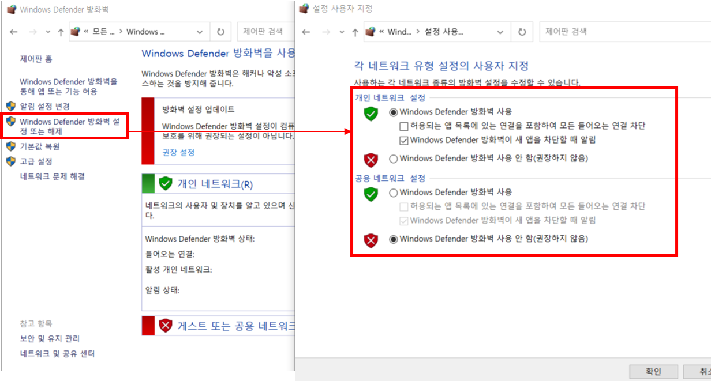711x381 pixels.
Task: Click green shield icon in 개인 네트워크 설정
Action: (x=371, y=114)
